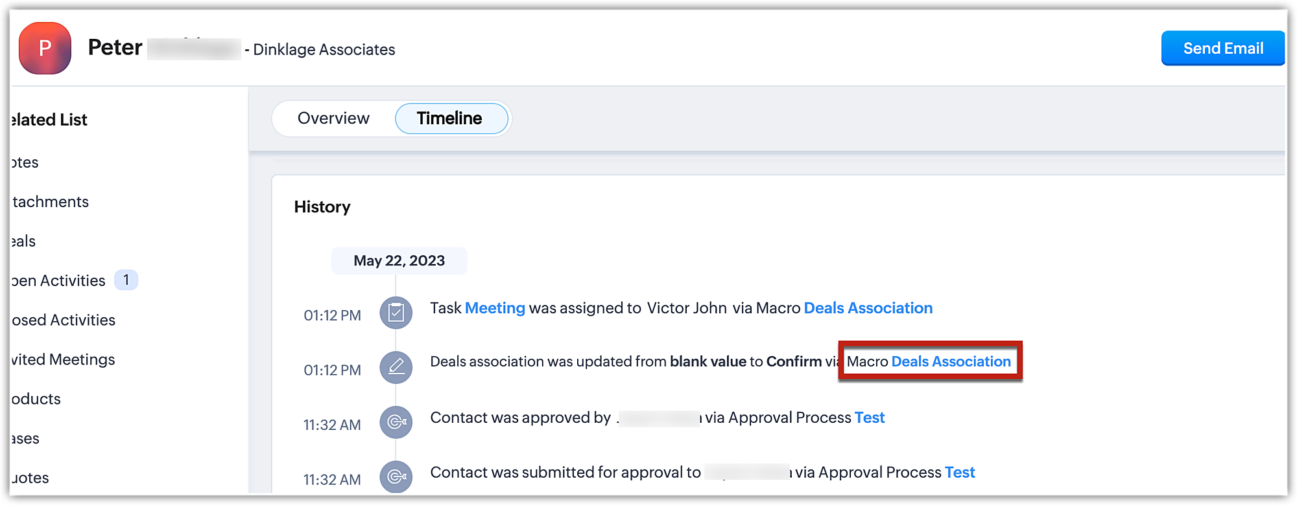Image resolution: width=1297 pixels, height=505 pixels.
Task: Click highlighted Deals Association macro link
Action: pos(951,362)
